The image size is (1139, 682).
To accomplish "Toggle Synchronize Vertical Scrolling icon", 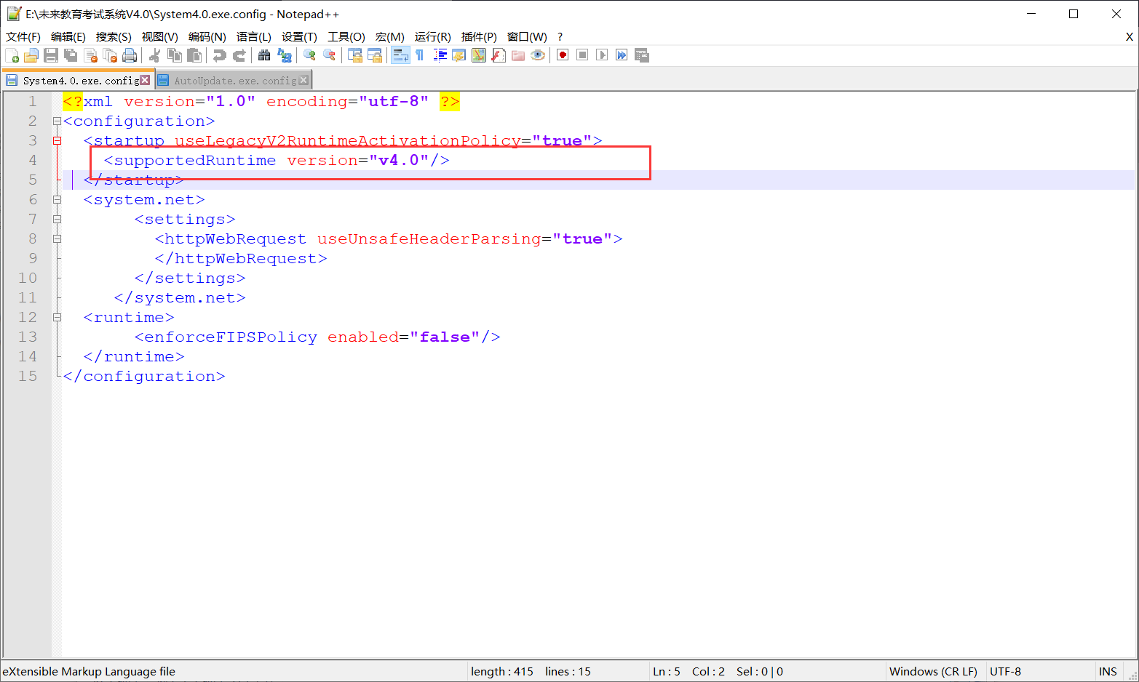I will pos(354,55).
